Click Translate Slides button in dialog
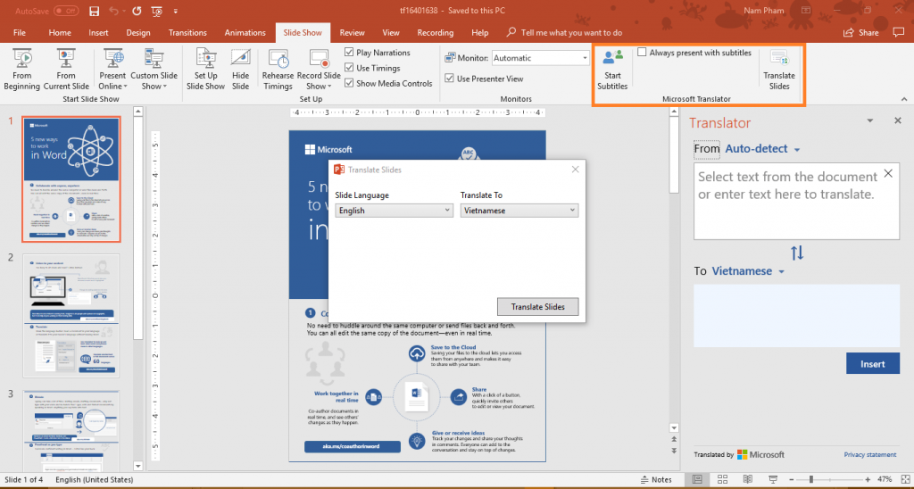The width and height of the screenshot is (914, 489). tap(538, 307)
